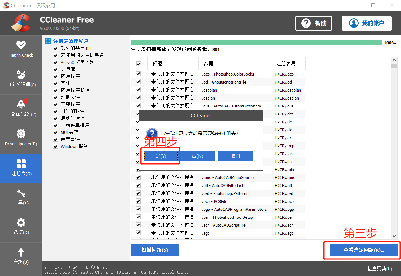Toggle 安装程序 checkbox
Image resolution: width=401 pixels, height=276 pixels.
coord(55,104)
